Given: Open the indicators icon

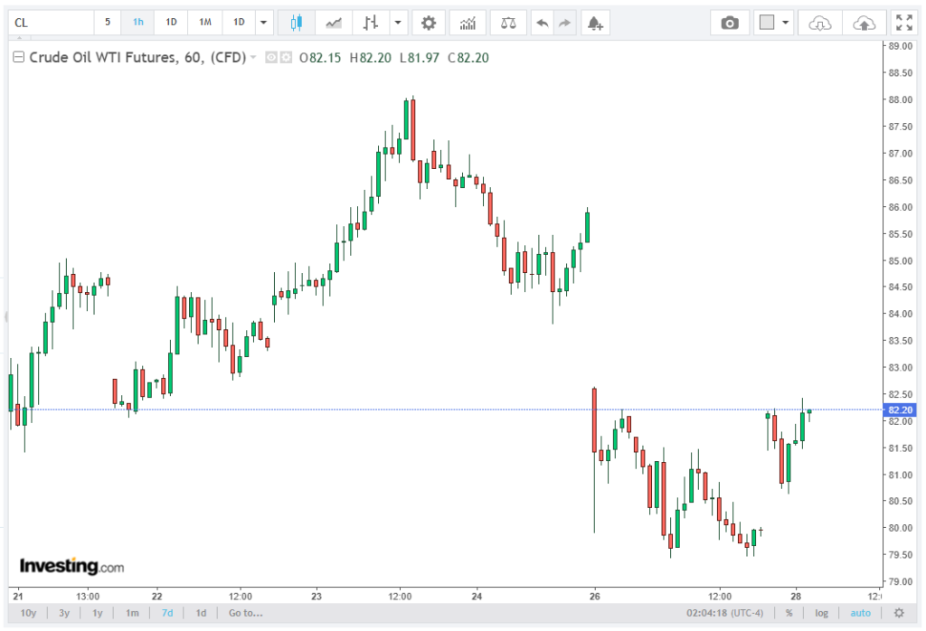Looking at the screenshot, I should click(x=468, y=23).
